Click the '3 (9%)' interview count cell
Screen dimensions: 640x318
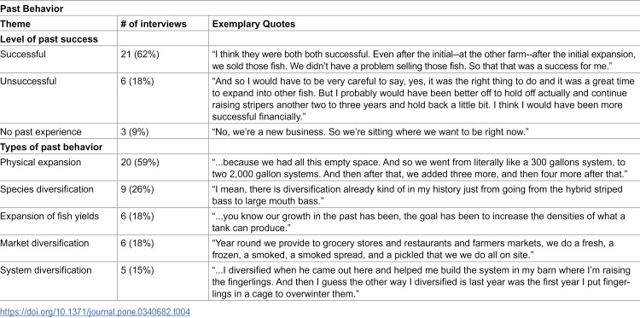135,132
